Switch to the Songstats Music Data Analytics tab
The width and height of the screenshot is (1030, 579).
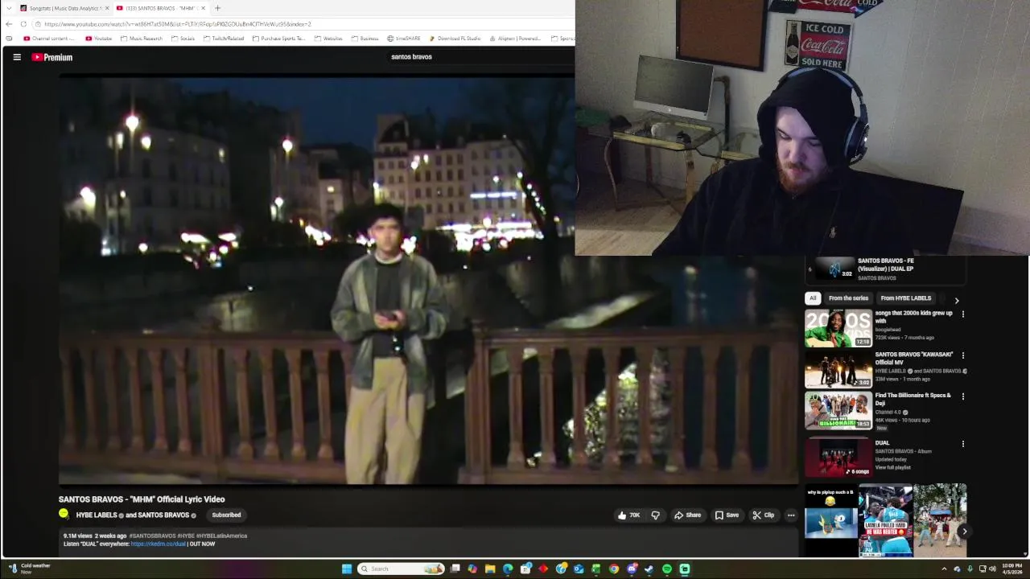click(x=64, y=8)
